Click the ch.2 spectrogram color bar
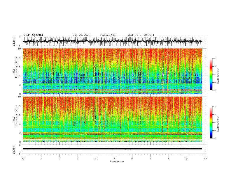 (211, 122)
